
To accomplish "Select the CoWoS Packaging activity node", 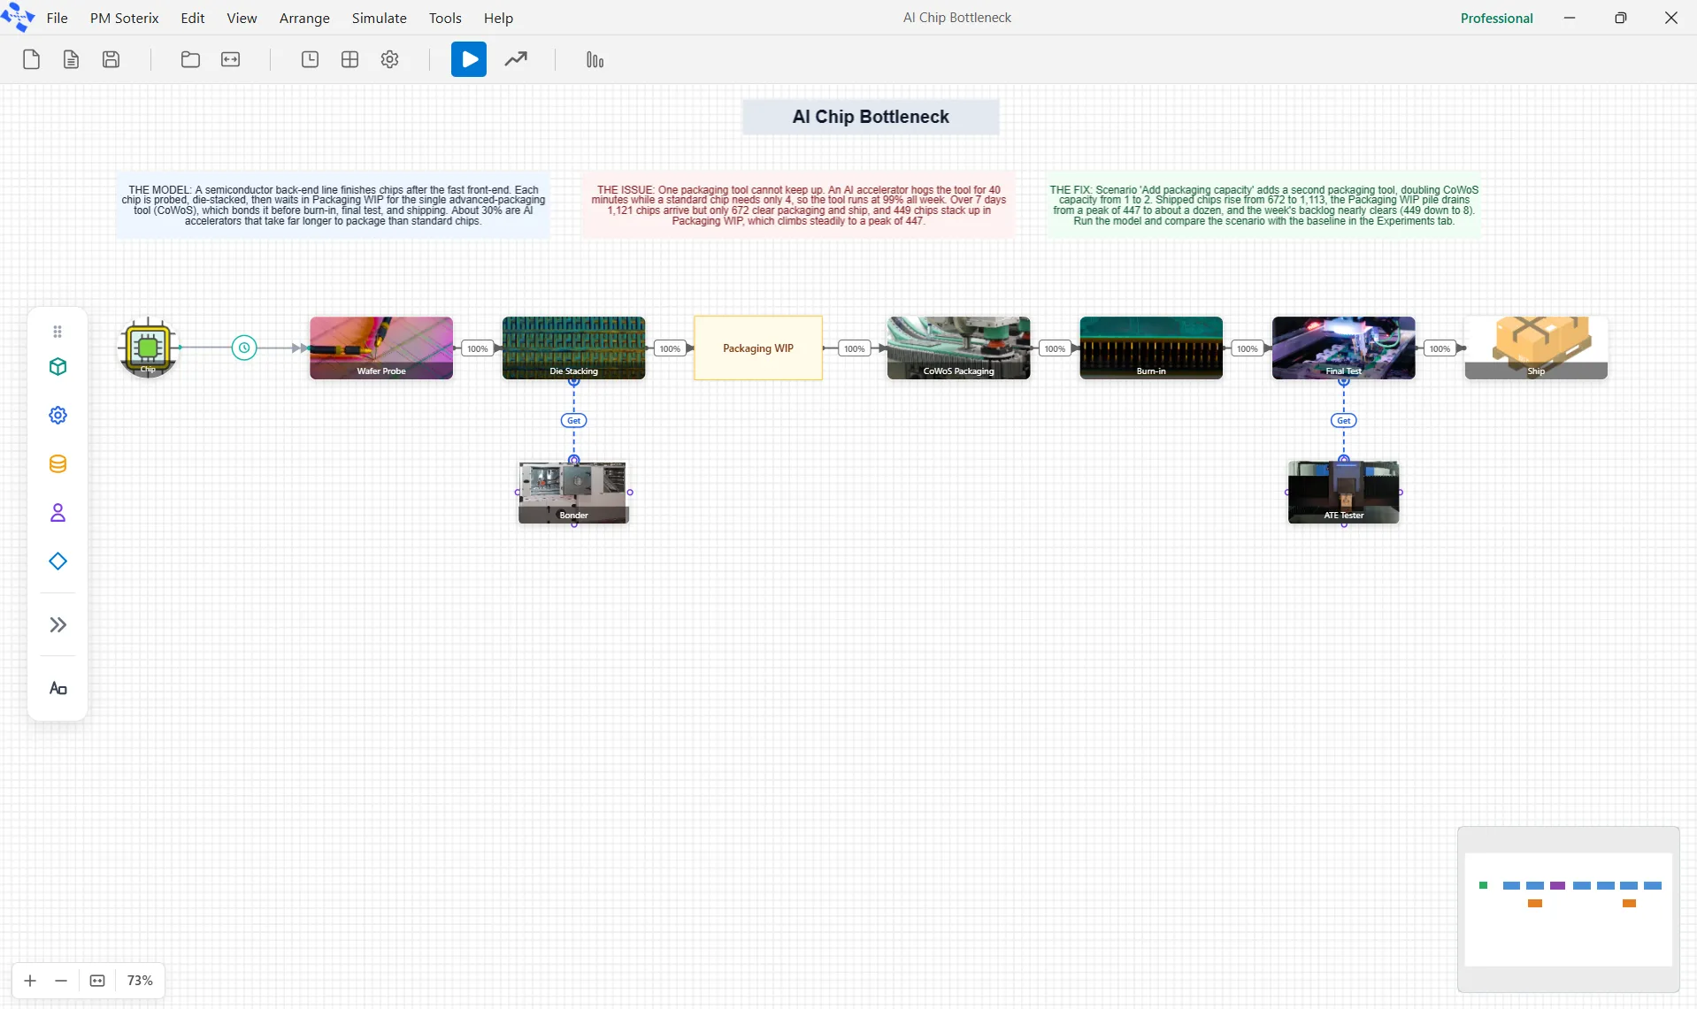I will [958, 348].
